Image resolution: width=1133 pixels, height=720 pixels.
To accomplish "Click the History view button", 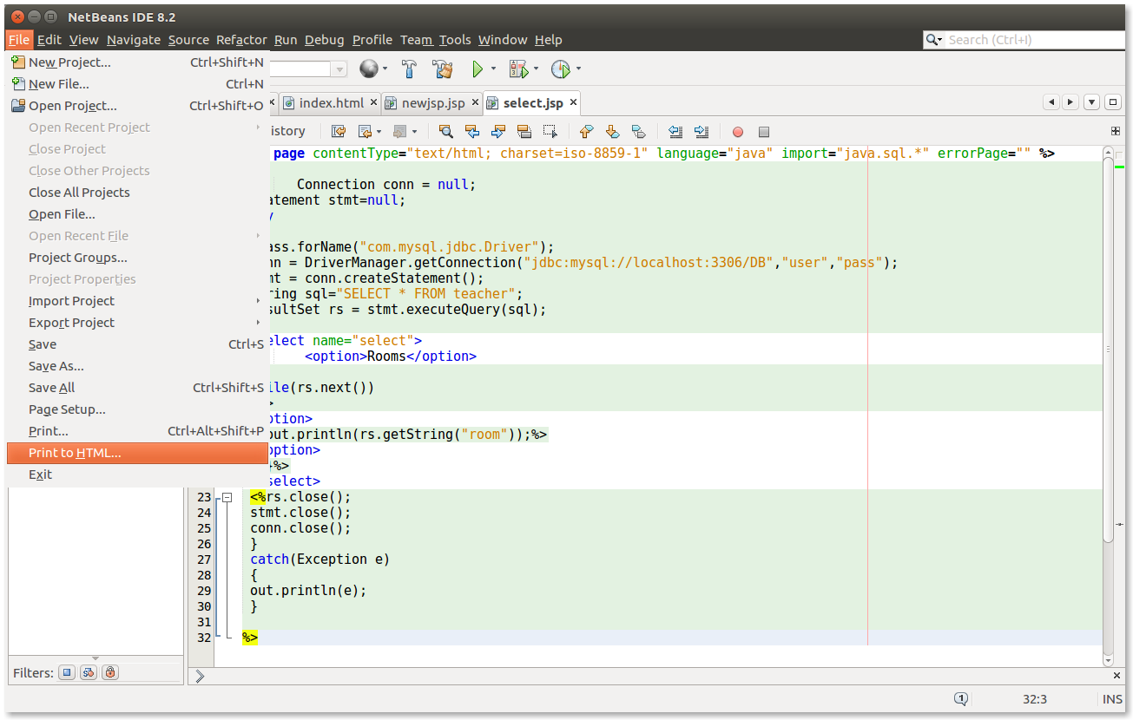I will click(x=287, y=131).
